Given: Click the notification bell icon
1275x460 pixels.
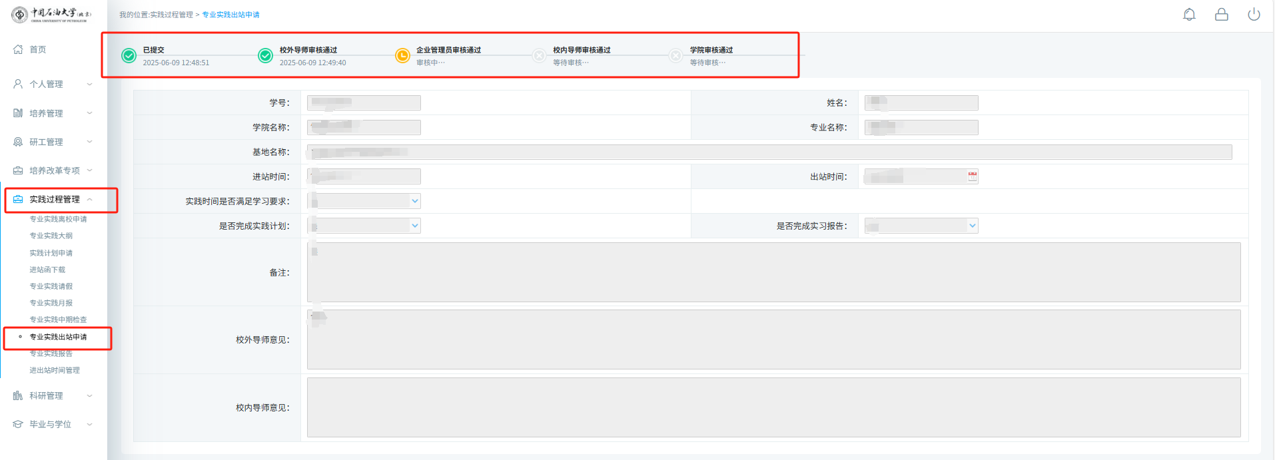Looking at the screenshot, I should click(1189, 15).
